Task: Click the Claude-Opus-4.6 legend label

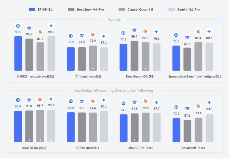Action: (140, 10)
